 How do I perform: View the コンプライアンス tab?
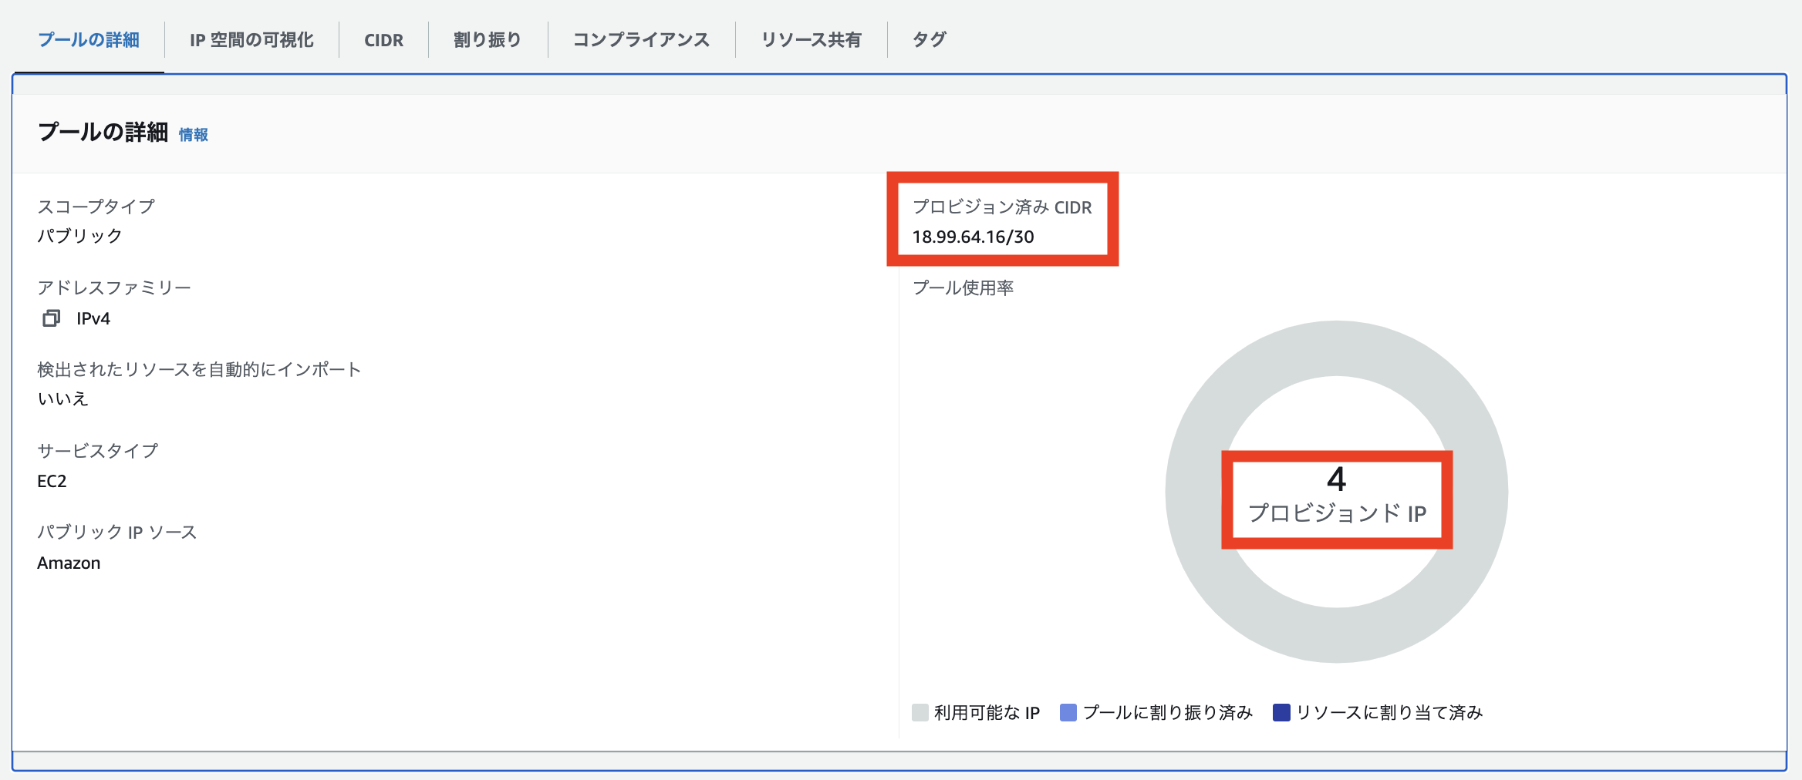(x=642, y=40)
